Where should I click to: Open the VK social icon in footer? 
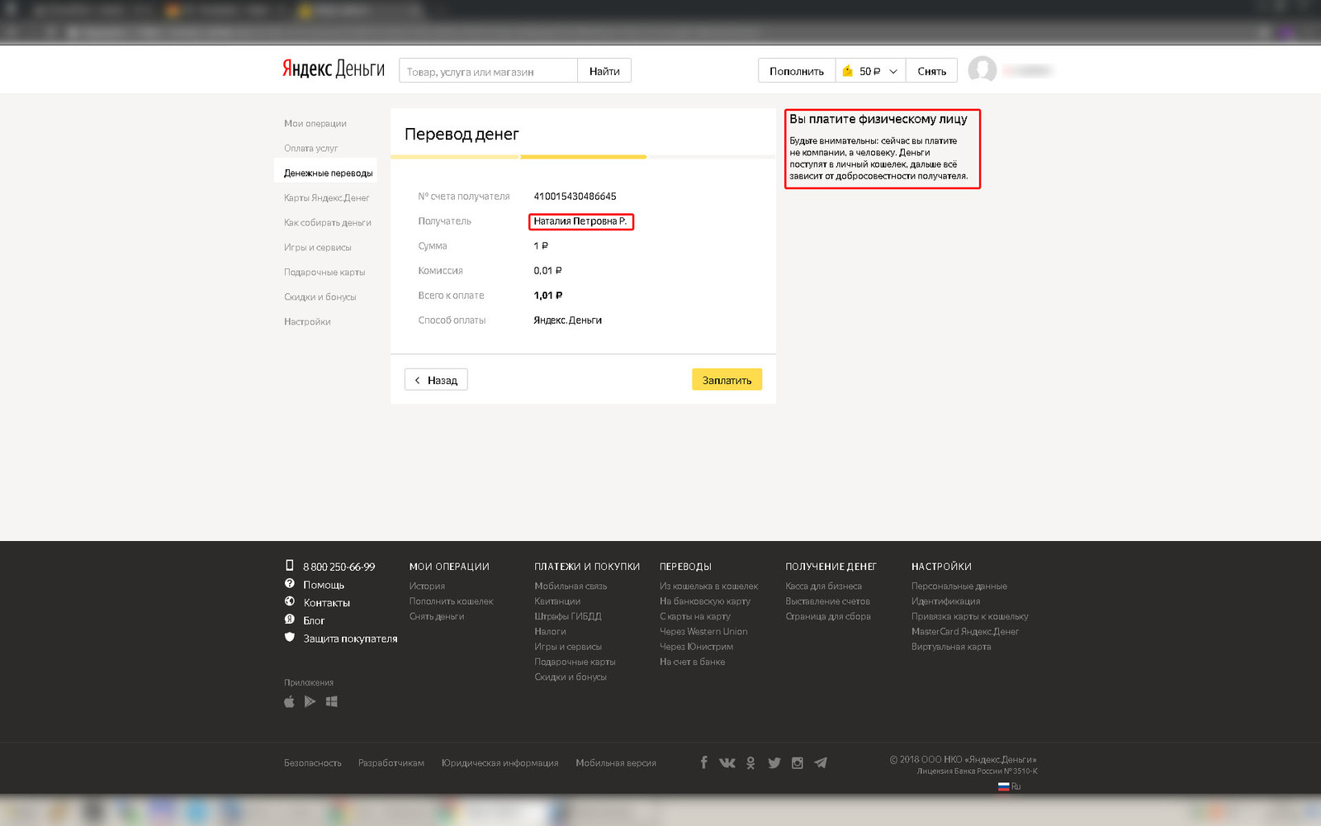pos(727,762)
